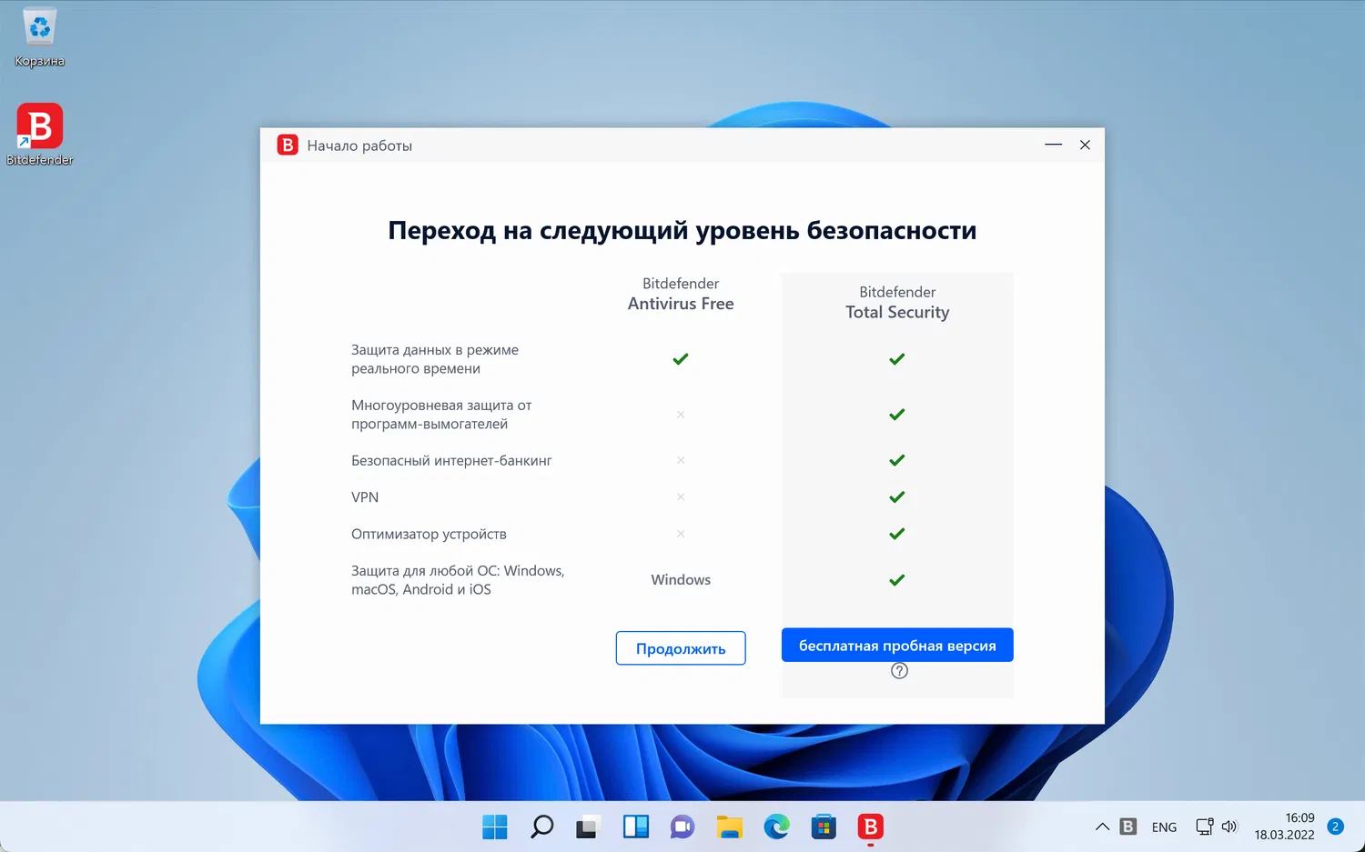Click Free column cross for VPN
The height and width of the screenshot is (852, 1365).
[681, 497]
